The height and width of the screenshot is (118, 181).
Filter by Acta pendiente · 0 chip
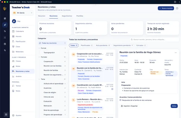coord(103,45)
